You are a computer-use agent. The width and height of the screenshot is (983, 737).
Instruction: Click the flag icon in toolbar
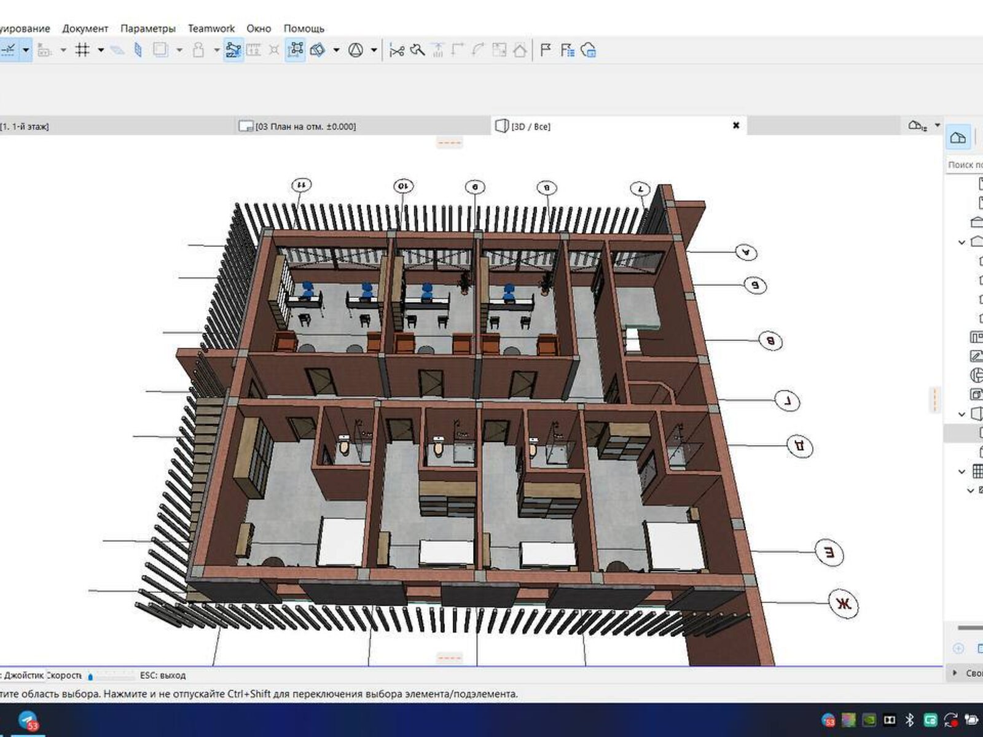[x=545, y=50]
